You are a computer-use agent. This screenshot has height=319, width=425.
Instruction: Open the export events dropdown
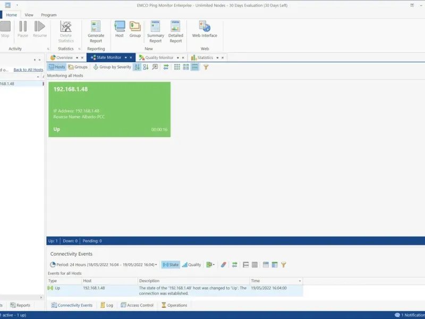[x=210, y=265]
